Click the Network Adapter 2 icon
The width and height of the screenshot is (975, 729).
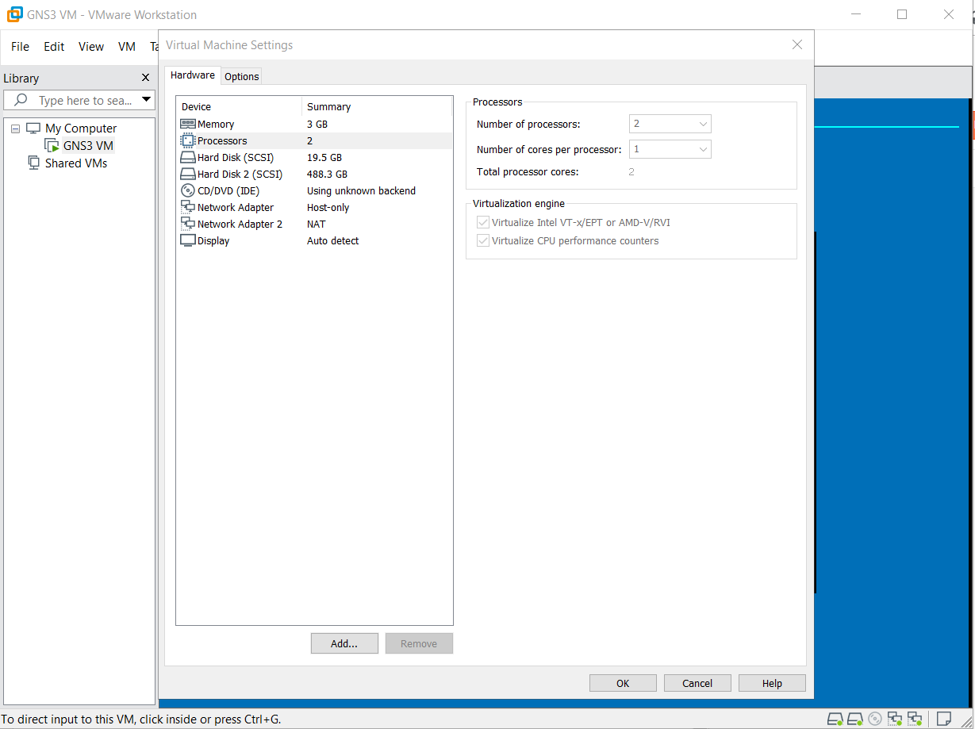coord(188,224)
